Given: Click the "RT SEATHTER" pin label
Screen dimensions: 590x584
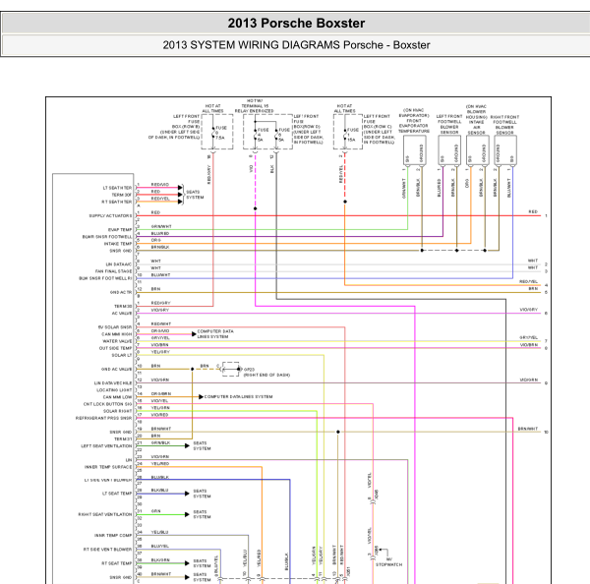Looking at the screenshot, I should (x=117, y=203).
